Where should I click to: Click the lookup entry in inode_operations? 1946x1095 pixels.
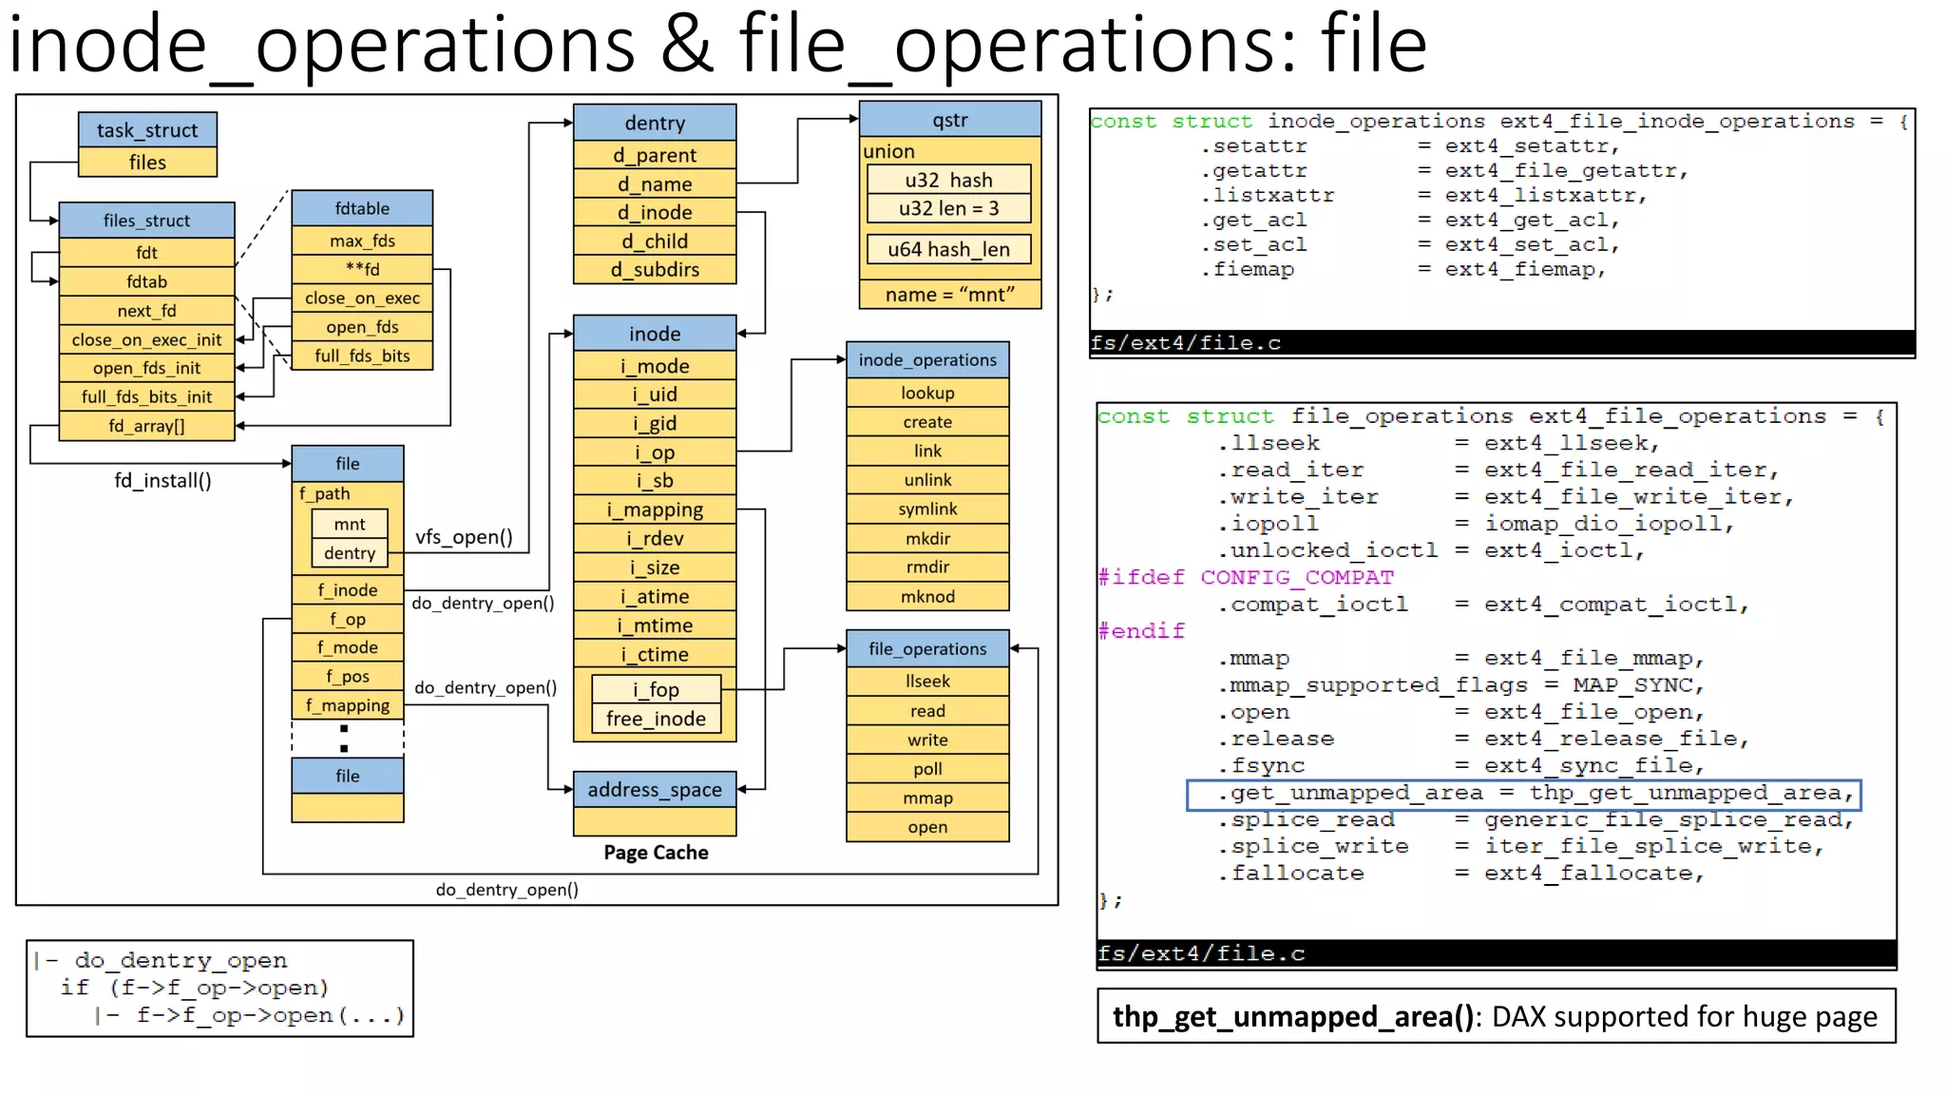927,393
